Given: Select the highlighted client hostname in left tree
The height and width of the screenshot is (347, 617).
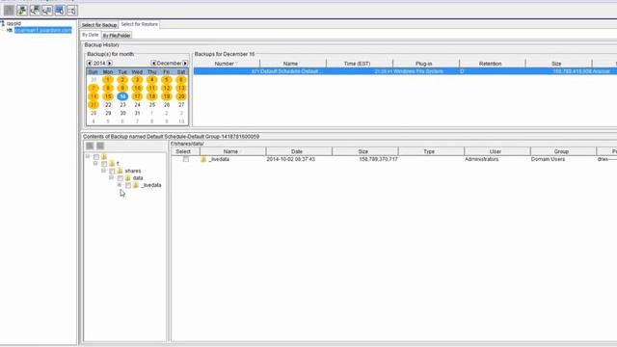Looking at the screenshot, I should (43, 30).
